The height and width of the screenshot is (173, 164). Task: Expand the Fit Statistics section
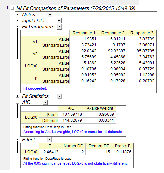point(17,96)
